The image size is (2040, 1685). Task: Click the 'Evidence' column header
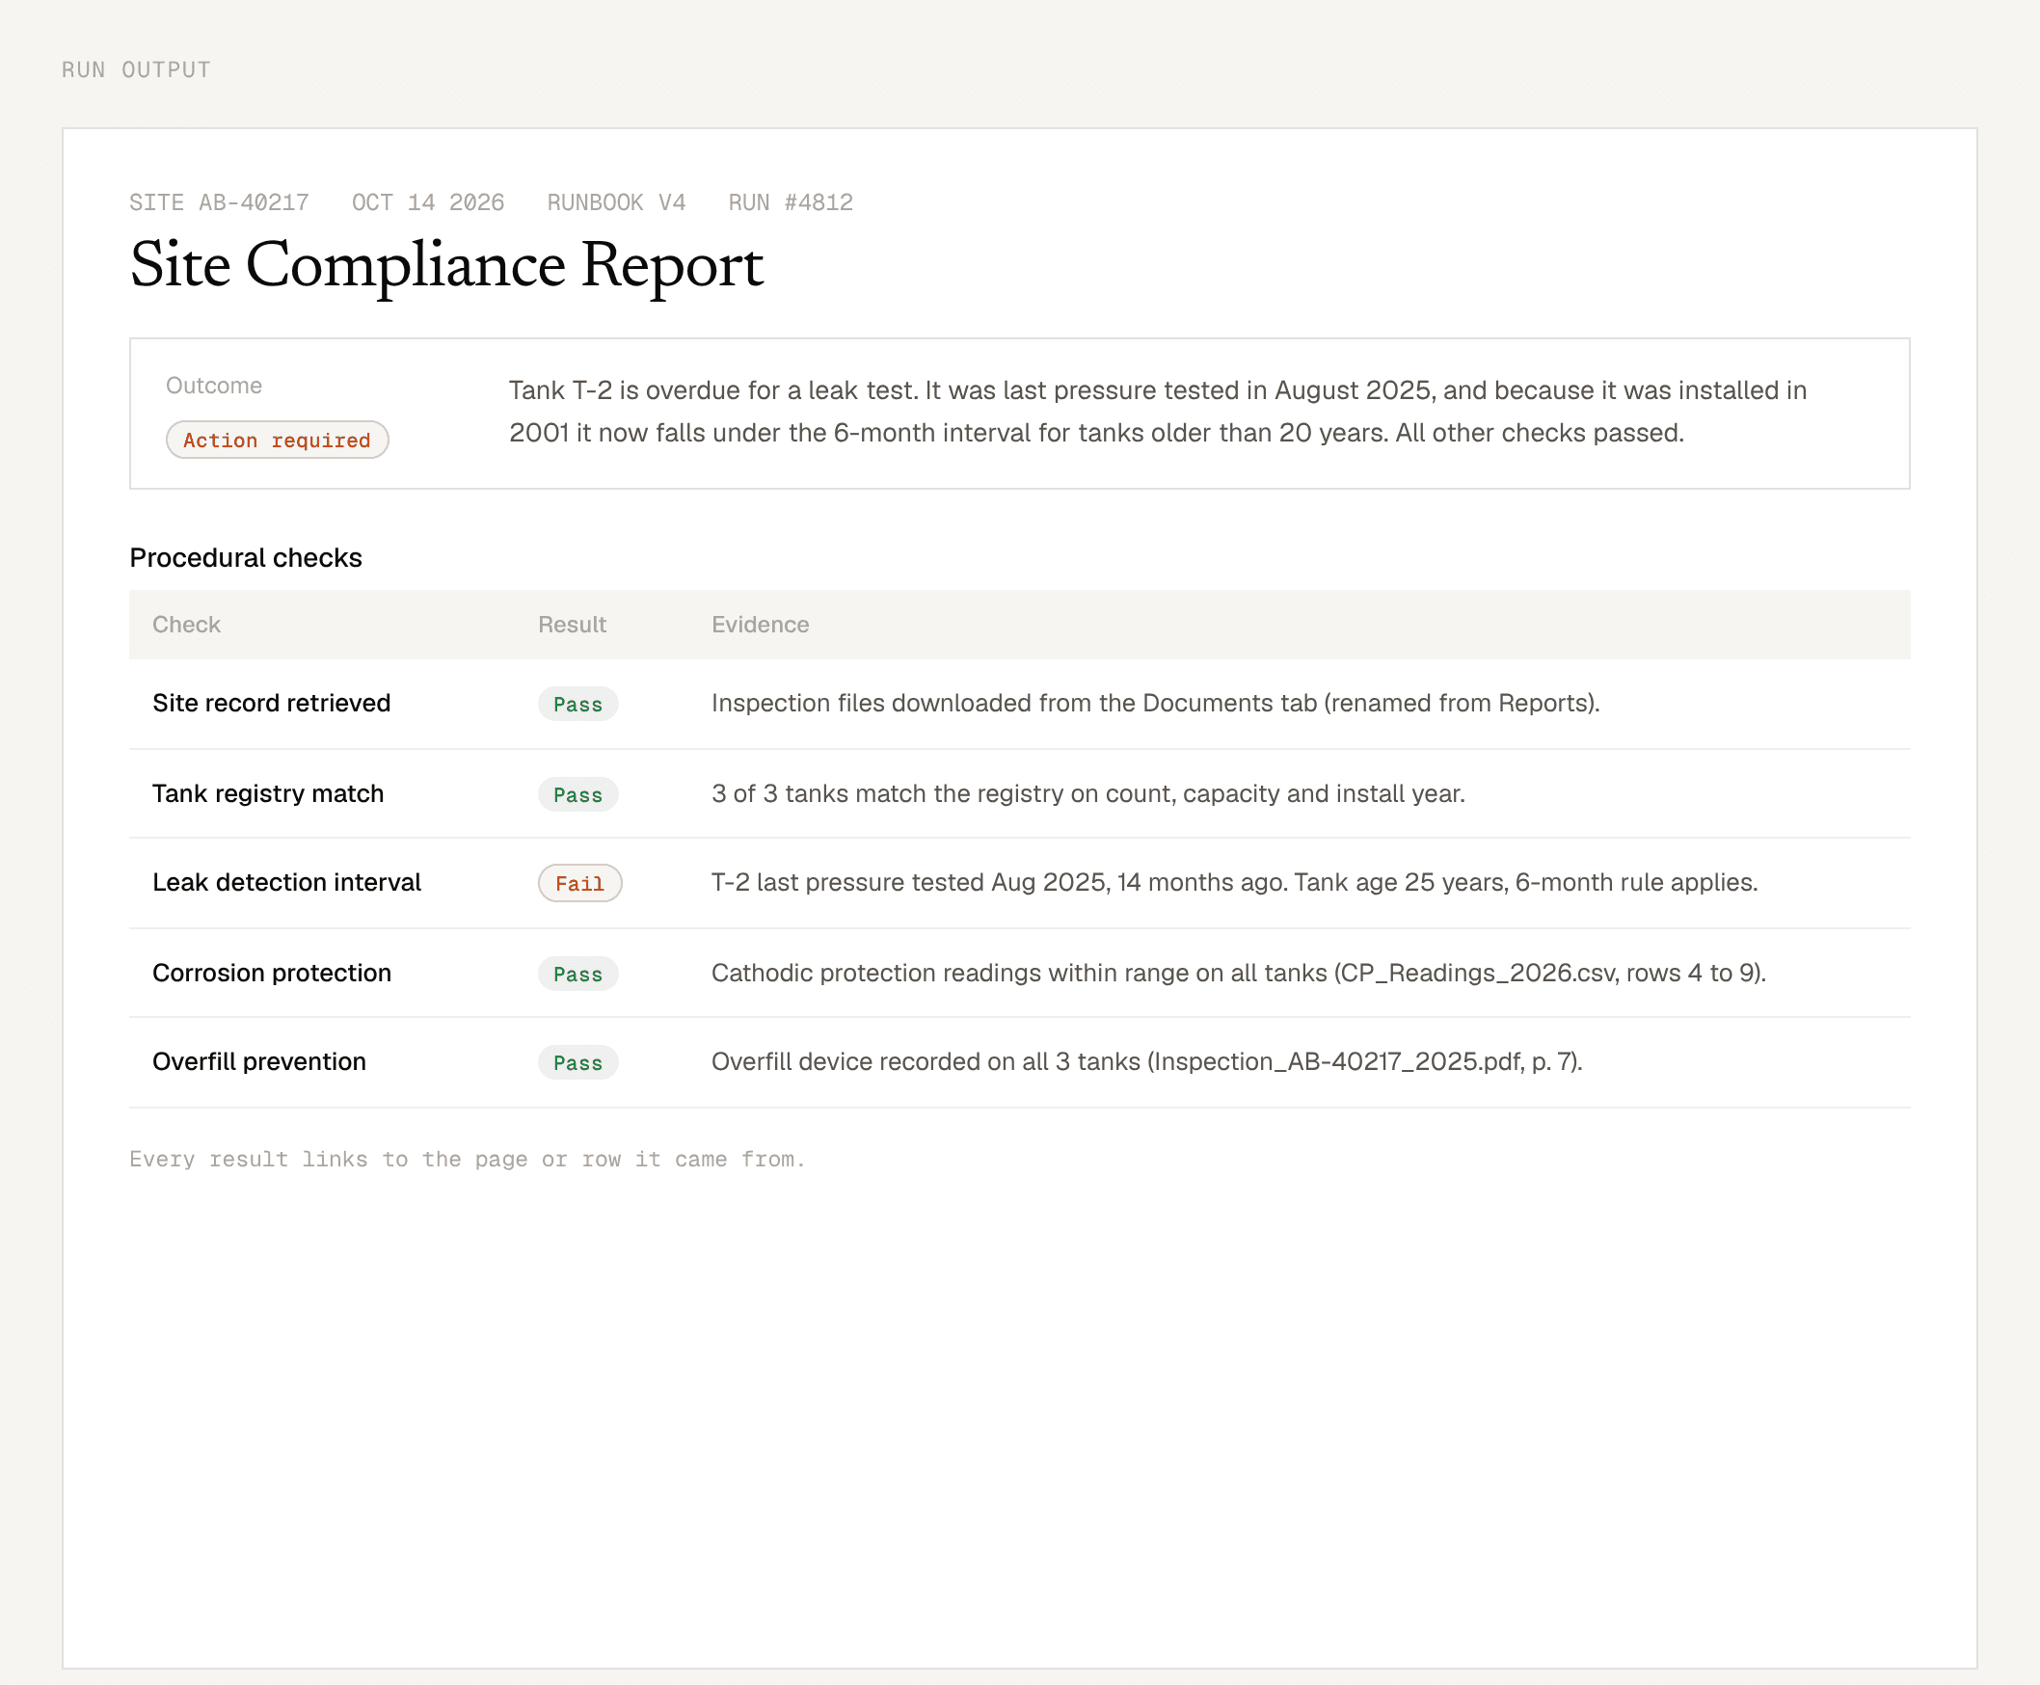760,624
